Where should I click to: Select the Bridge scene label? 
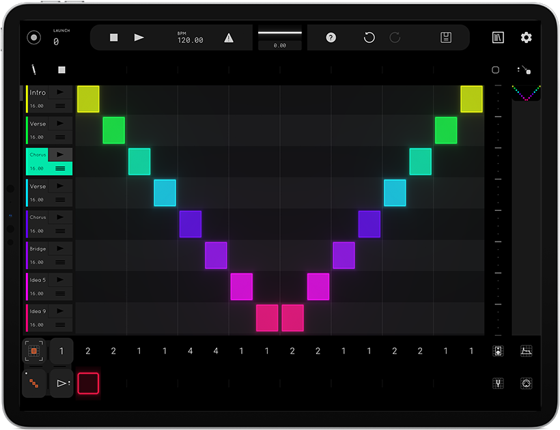coord(38,248)
